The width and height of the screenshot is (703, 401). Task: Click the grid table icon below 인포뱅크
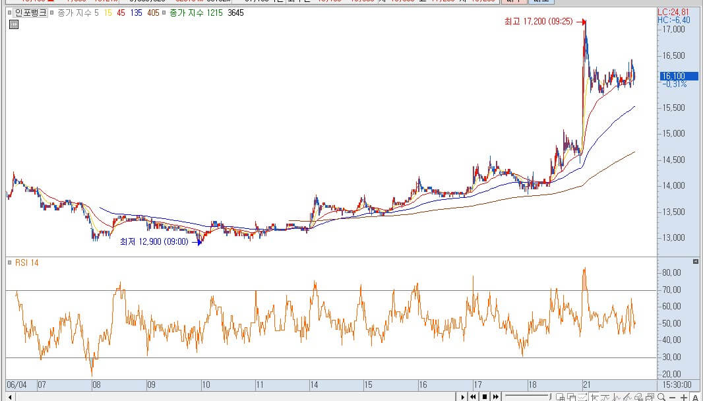coord(14,24)
